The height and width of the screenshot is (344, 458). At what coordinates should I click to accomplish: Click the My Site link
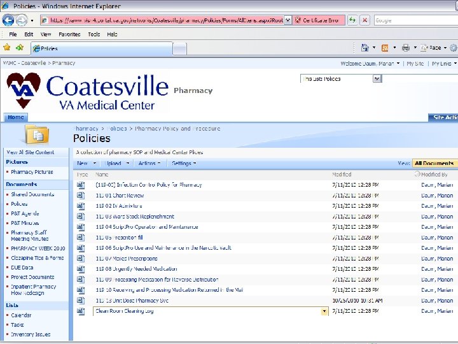415,64
